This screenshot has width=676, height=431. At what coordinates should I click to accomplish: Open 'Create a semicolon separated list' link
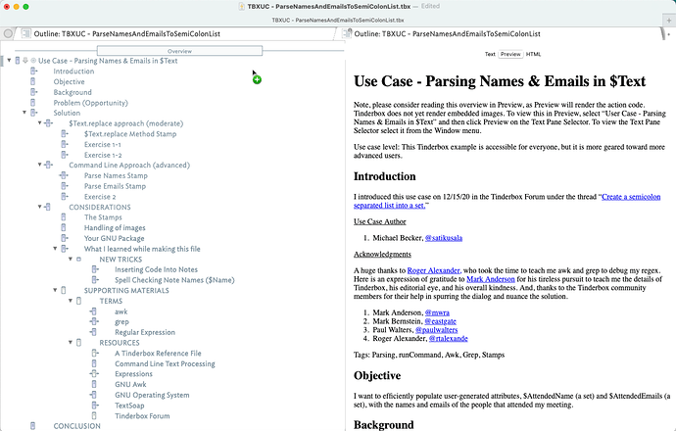507,201
